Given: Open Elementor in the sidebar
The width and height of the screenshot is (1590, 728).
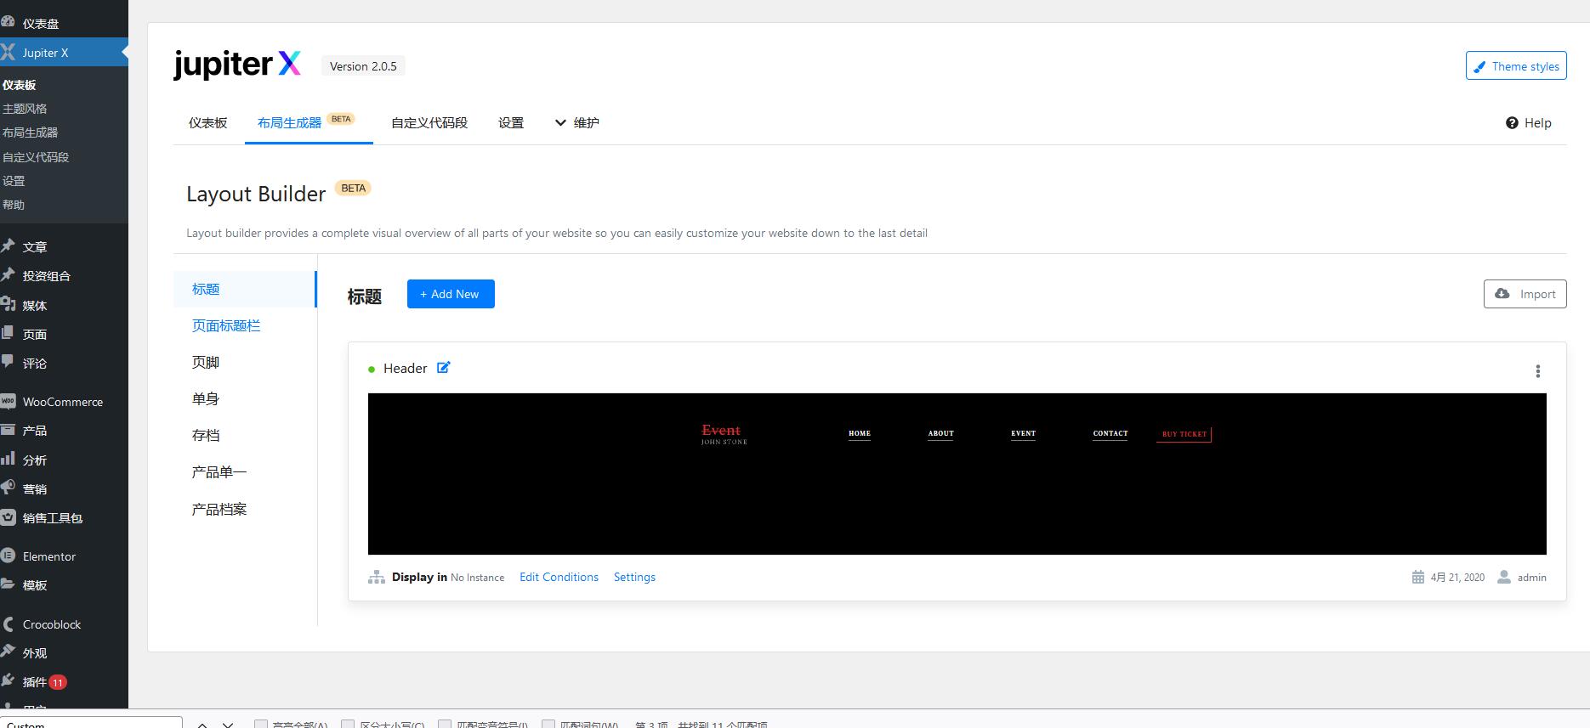Looking at the screenshot, I should (x=49, y=556).
